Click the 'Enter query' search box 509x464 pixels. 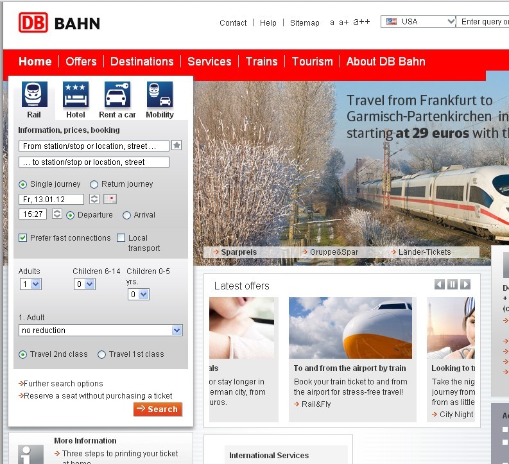(483, 22)
